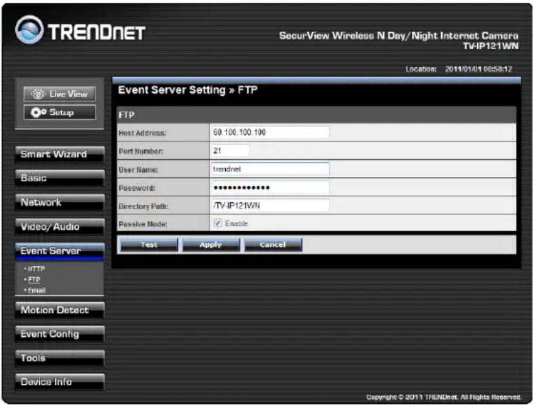
Task: Open the Event Config menu
Action: coord(59,334)
